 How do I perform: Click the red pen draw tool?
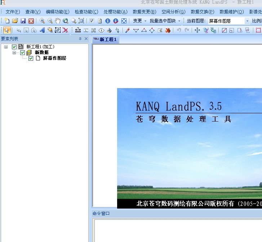(x=128, y=30)
